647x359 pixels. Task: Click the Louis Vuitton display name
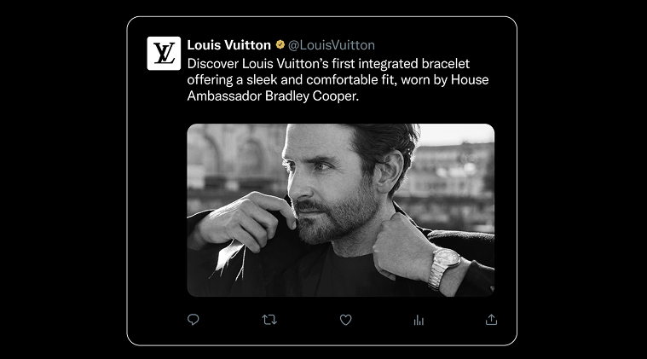point(228,45)
